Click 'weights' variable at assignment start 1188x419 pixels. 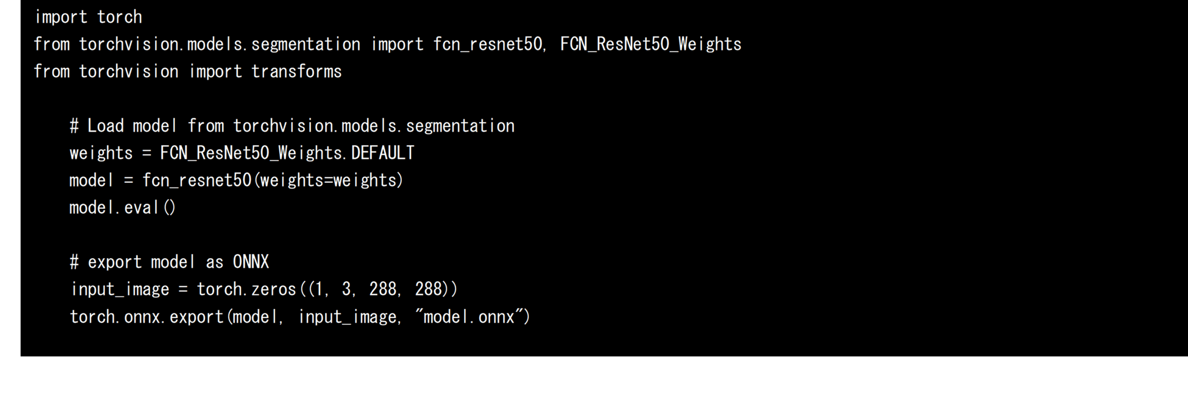(101, 154)
